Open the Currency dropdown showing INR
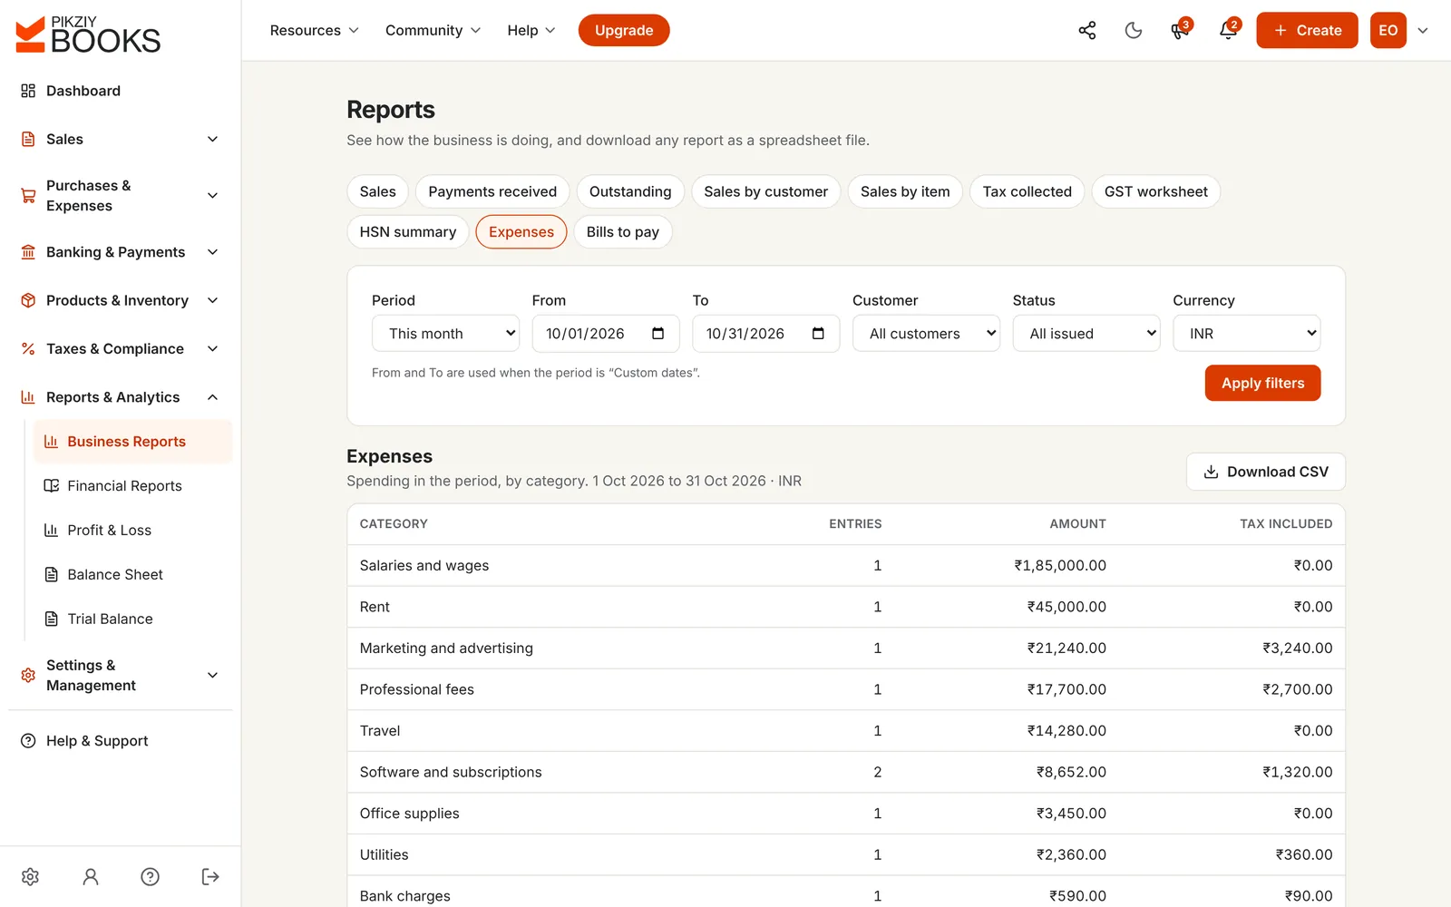Viewport: 1451px width, 907px height. coord(1246,334)
